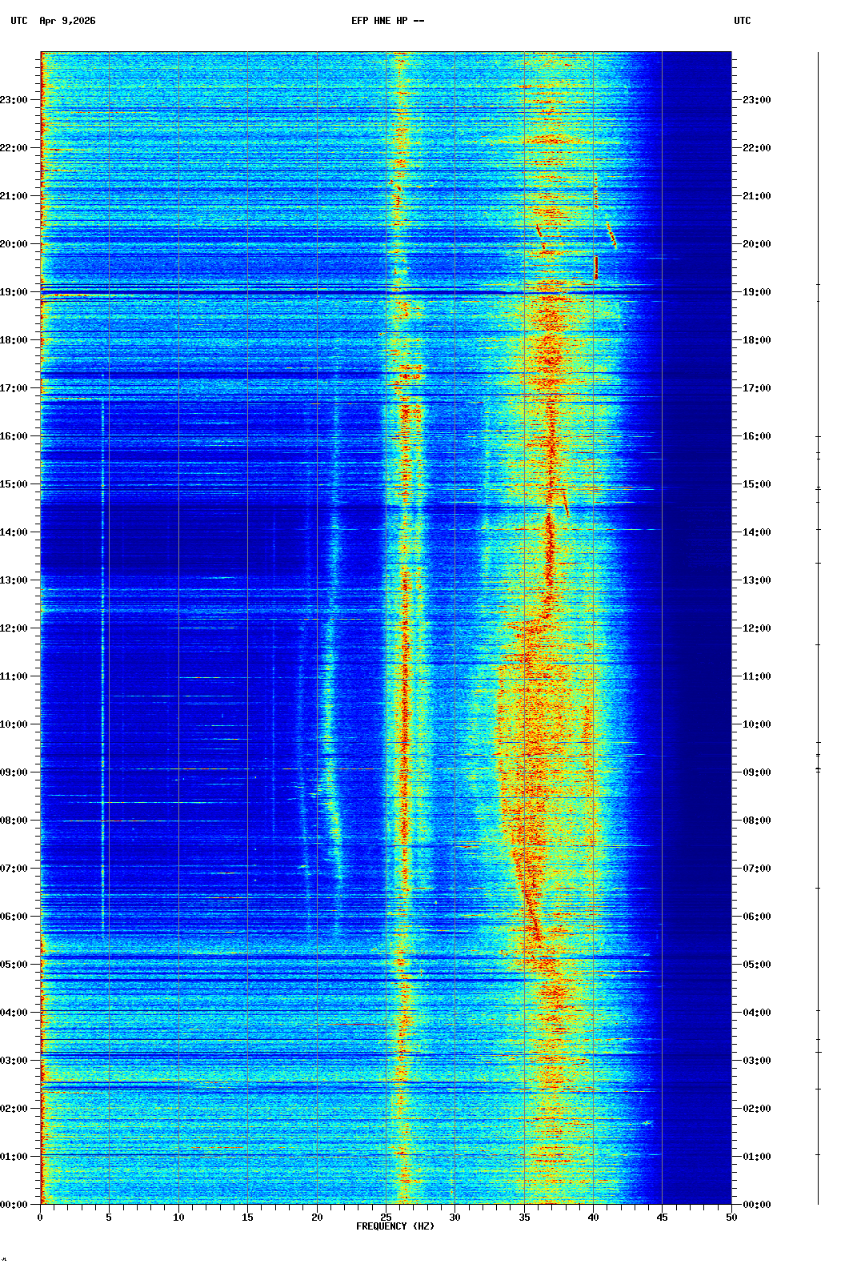Click the UTC label at top right
The image size is (853, 1268).
pos(742,21)
